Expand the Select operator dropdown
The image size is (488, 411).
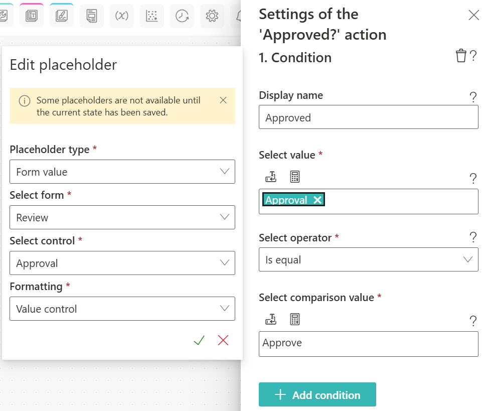[x=368, y=259]
